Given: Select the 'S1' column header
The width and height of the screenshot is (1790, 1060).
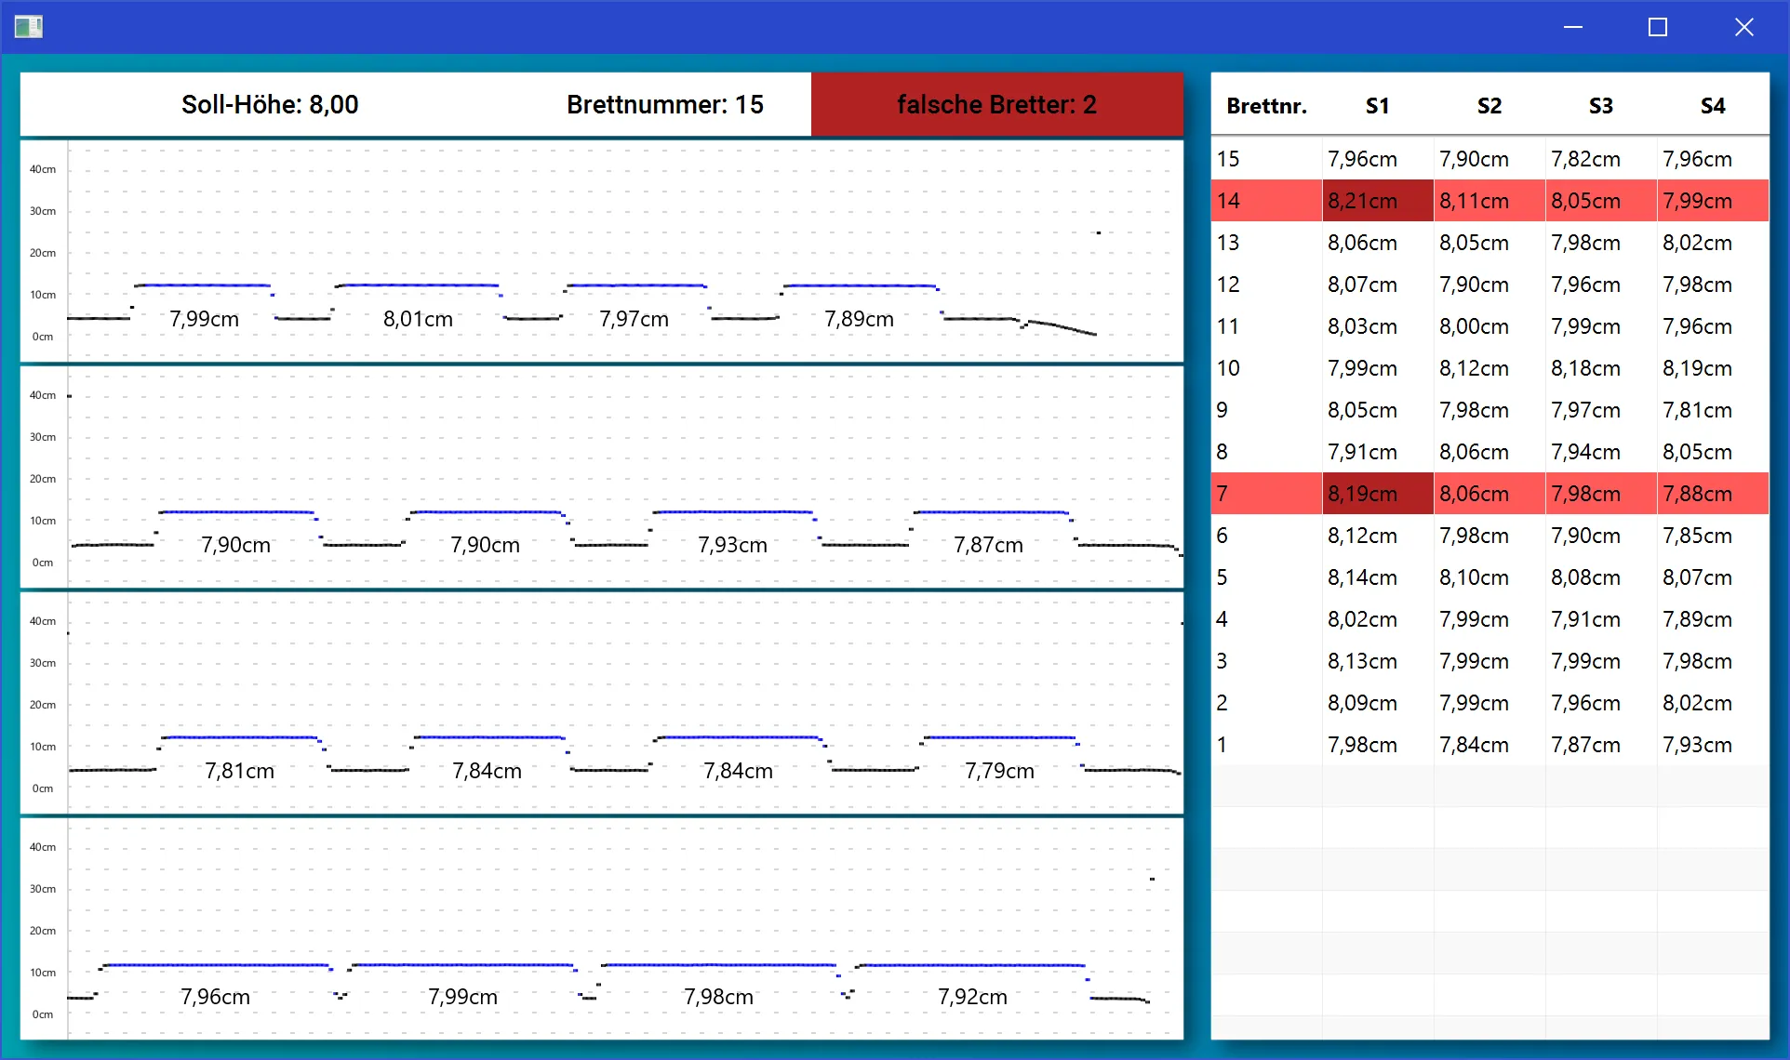Looking at the screenshot, I should [1377, 105].
